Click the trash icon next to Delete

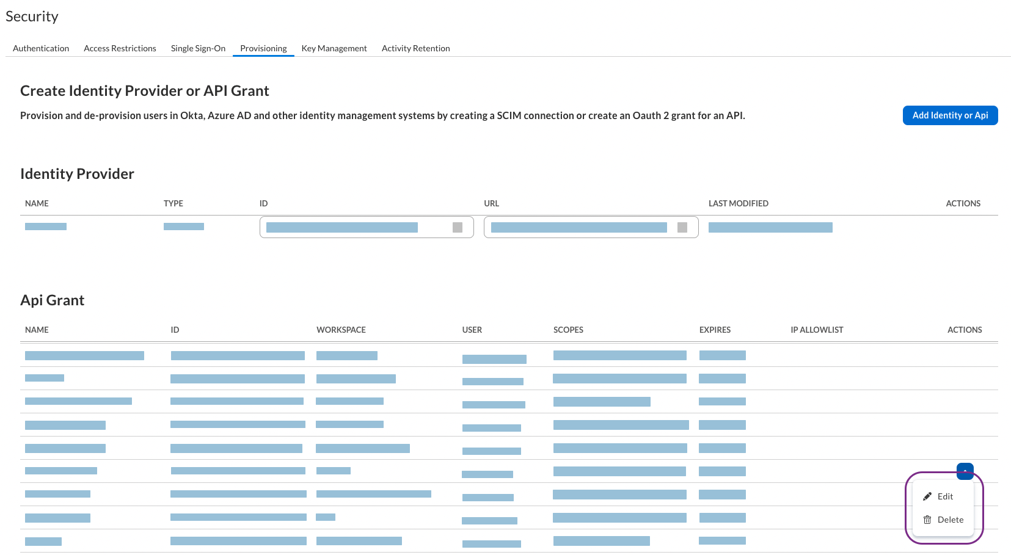(927, 520)
